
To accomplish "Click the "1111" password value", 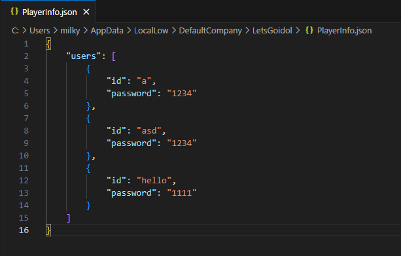I will pyautogui.click(x=182, y=192).
